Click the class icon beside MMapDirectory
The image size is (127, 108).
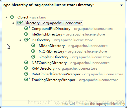pos(33,45)
